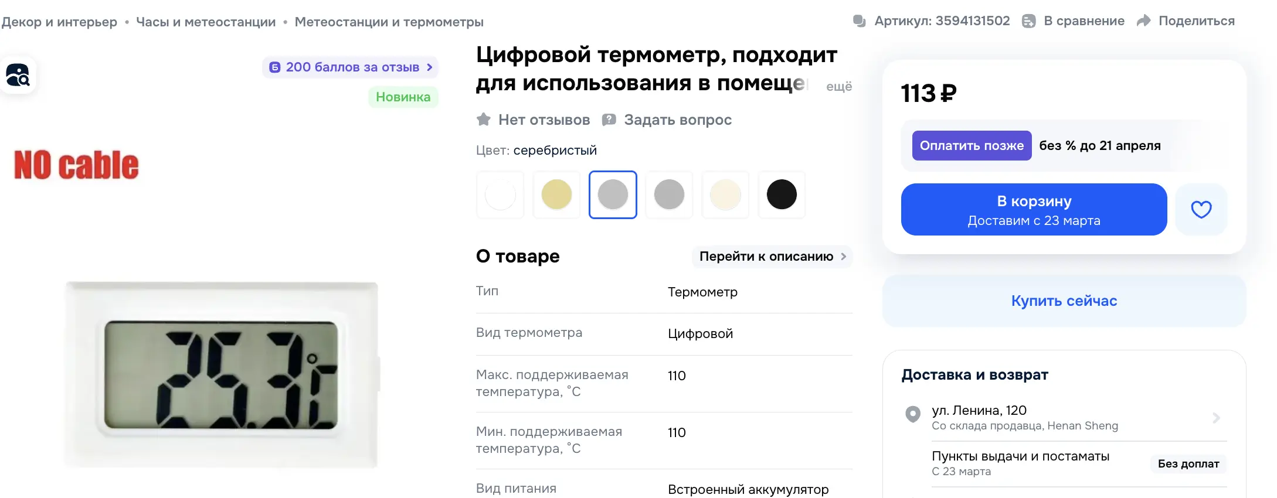Click the Новинка badge
The width and height of the screenshot is (1277, 498).
pos(403,97)
